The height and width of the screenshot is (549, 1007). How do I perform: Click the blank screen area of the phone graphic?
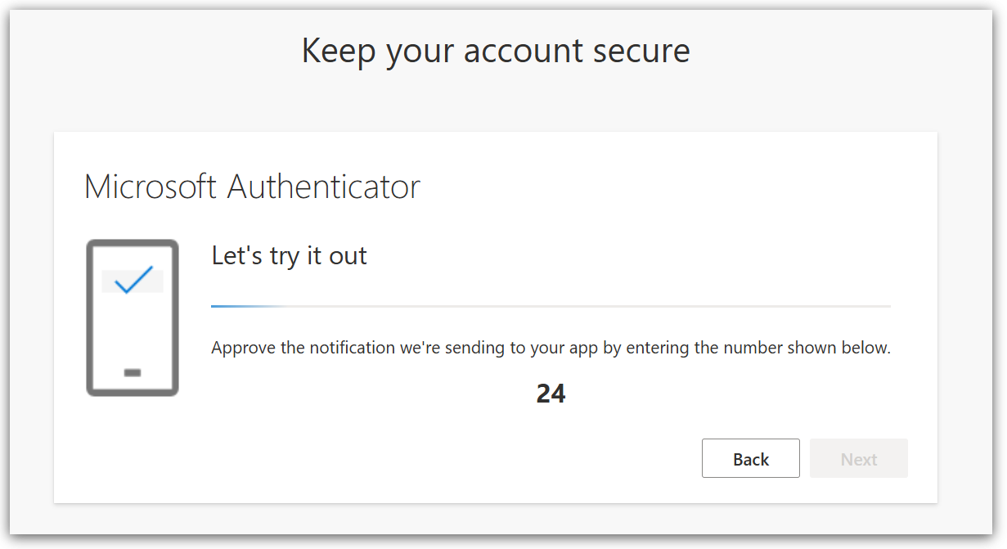click(x=133, y=331)
